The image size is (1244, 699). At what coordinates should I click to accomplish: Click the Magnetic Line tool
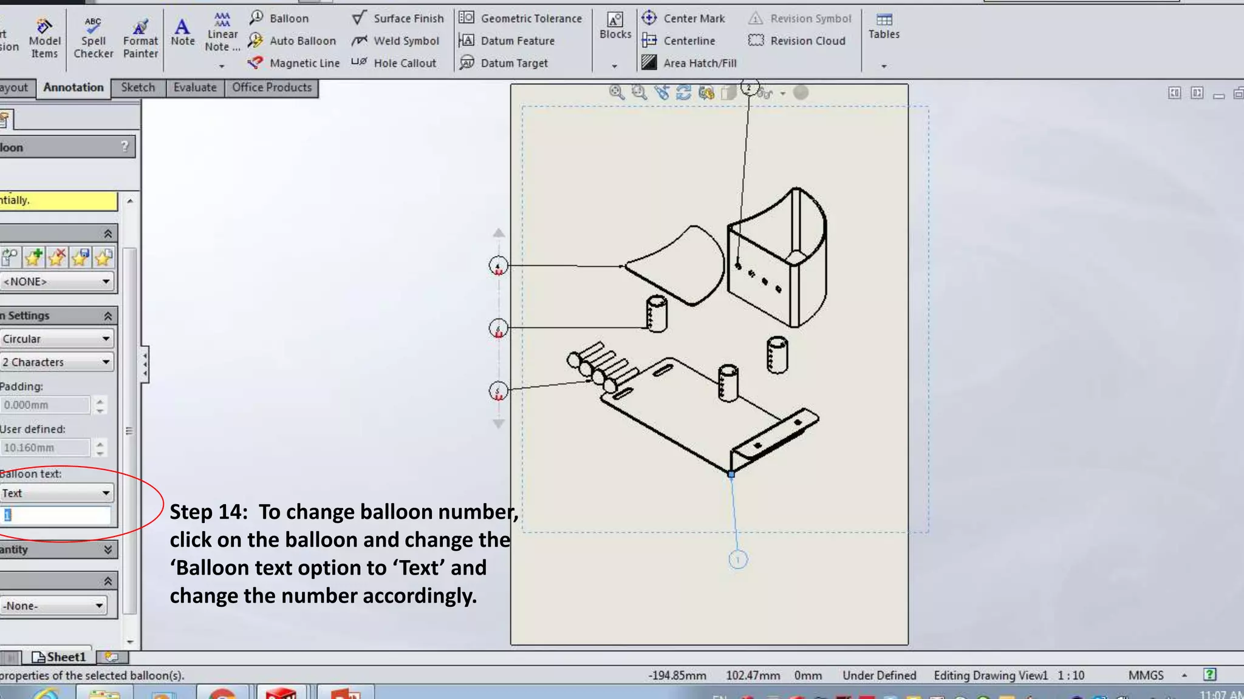pos(294,63)
